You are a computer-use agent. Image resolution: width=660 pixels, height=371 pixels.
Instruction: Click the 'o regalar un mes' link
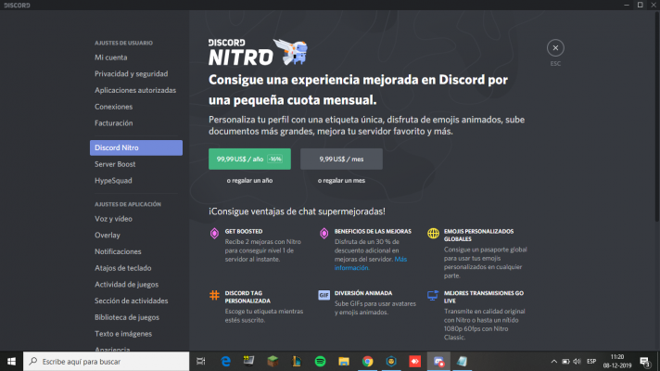(x=341, y=180)
